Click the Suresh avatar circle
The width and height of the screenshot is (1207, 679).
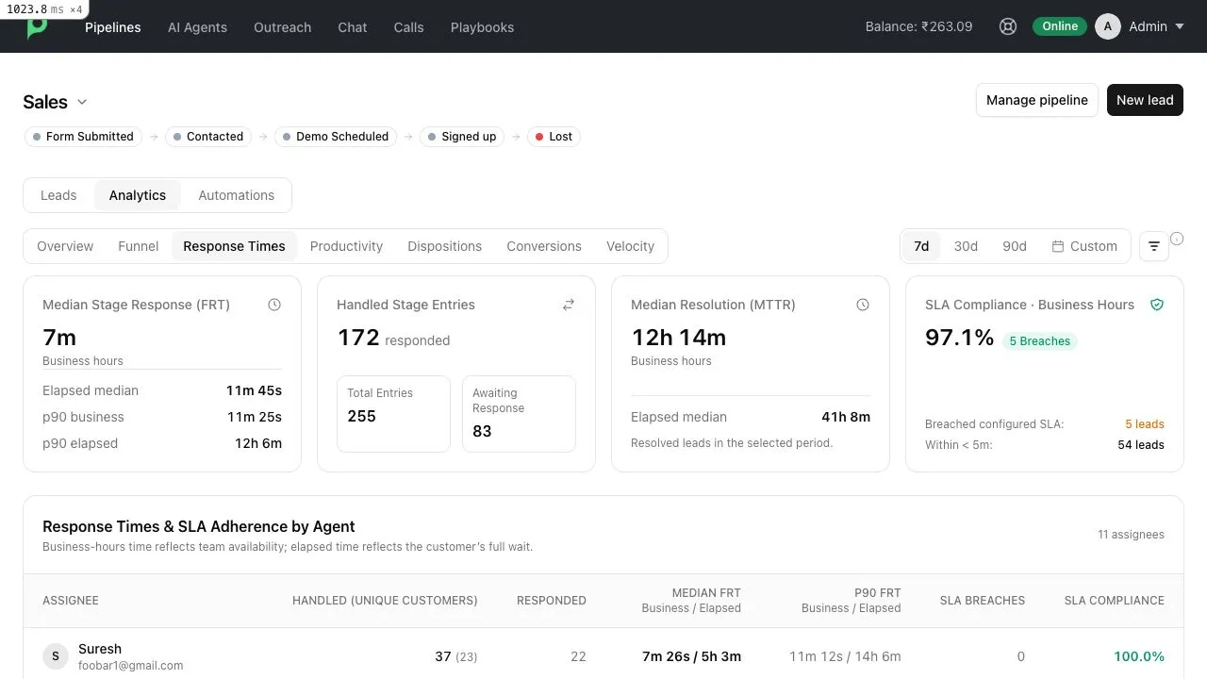click(56, 656)
